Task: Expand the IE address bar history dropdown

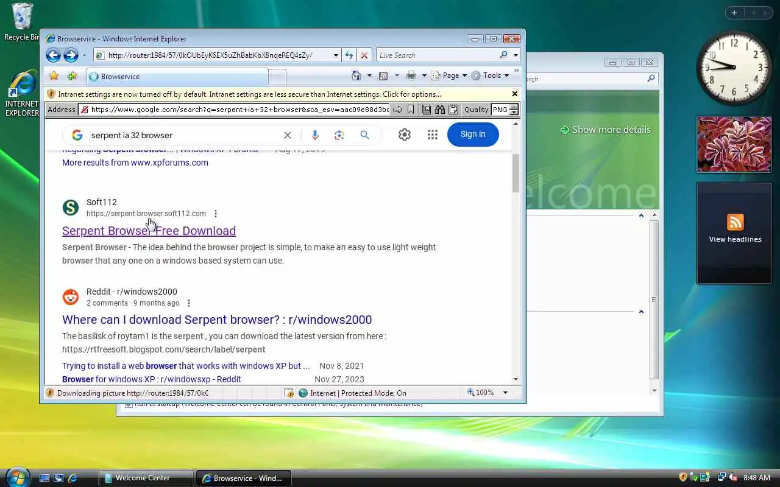Action: tap(335, 55)
